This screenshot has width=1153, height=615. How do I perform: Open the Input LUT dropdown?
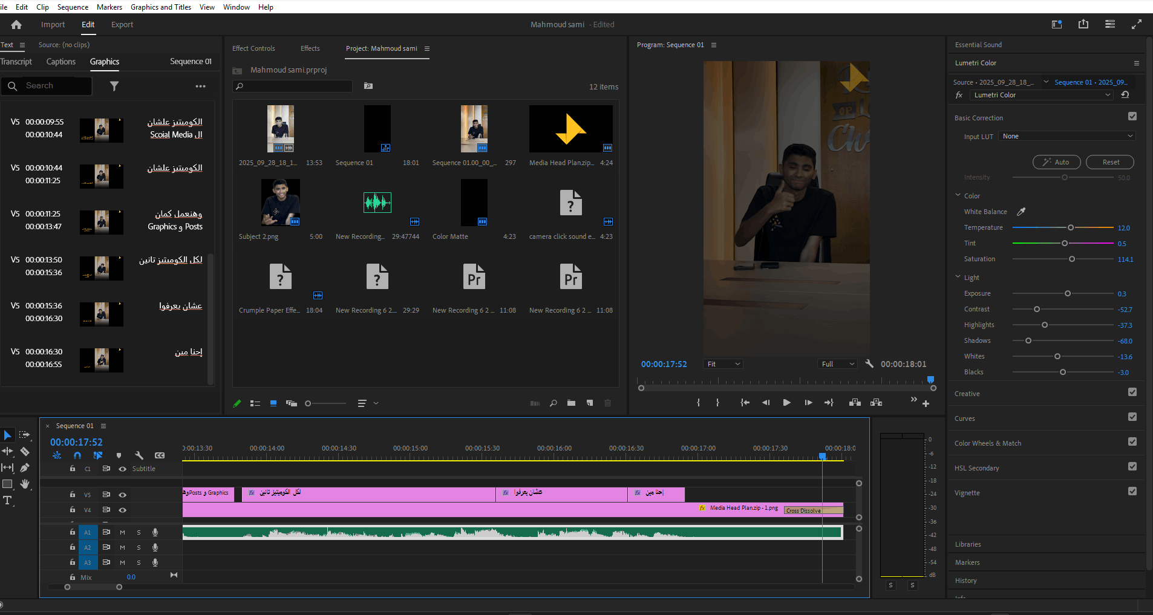tap(1067, 137)
